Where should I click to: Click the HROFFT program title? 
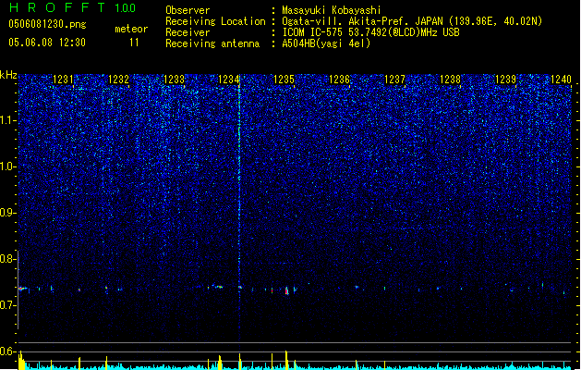tap(57, 7)
